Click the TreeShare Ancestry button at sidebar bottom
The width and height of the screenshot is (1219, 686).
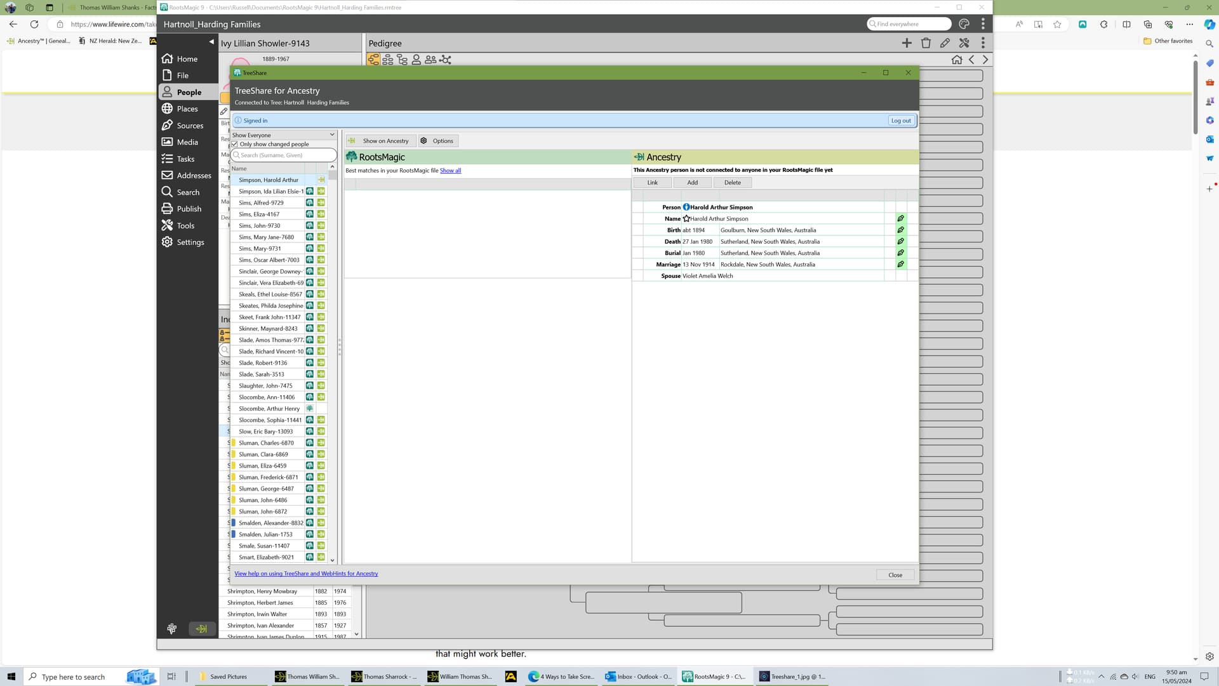202,629
